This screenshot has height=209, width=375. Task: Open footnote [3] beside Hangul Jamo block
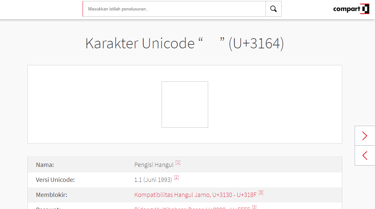(x=261, y=193)
